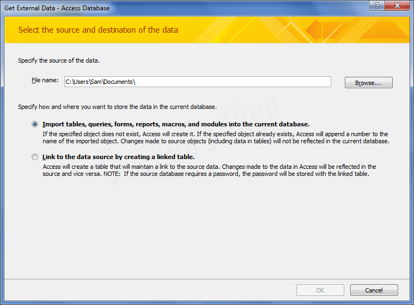Click the bold 'Link to the data source' label
414x305 pixels.
118,157
